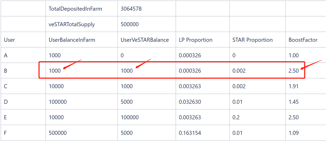The width and height of the screenshot is (326, 142).
Task: Click user B's STAR Proportion 0.002
Action: (x=239, y=71)
